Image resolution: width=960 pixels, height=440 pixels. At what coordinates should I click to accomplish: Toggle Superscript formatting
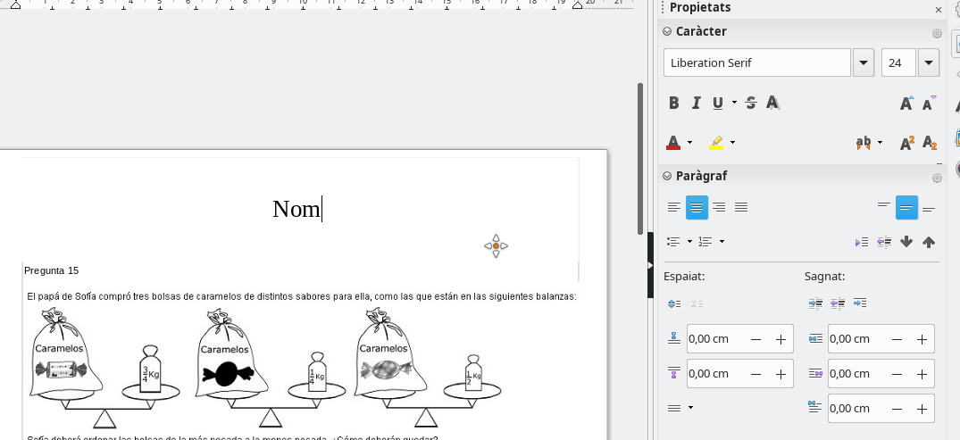906,143
